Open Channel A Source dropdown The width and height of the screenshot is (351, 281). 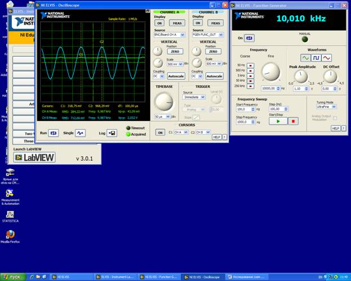click(x=170, y=35)
